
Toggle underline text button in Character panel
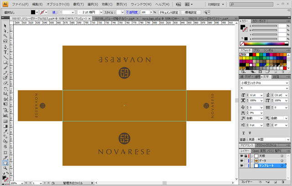[x=243, y=133]
